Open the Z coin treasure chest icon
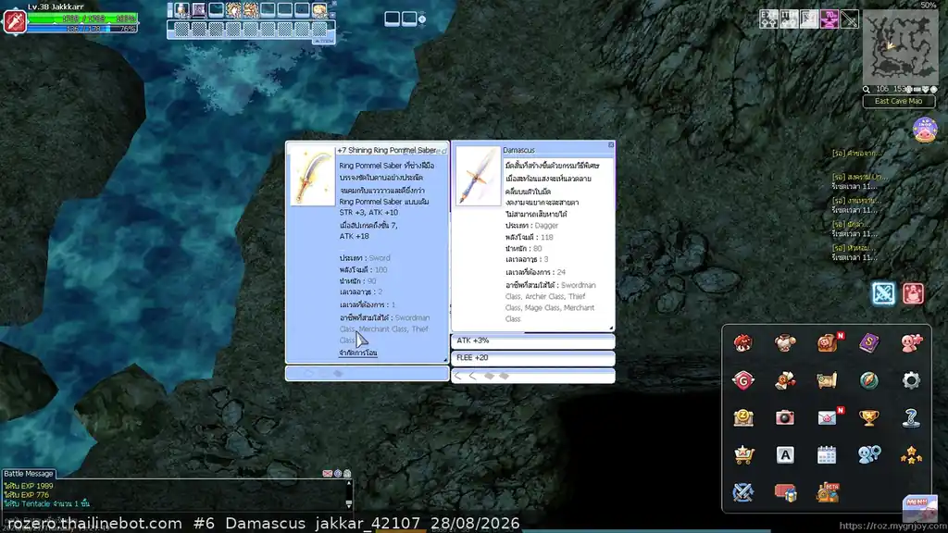Image resolution: width=948 pixels, height=533 pixels. pos(743,417)
